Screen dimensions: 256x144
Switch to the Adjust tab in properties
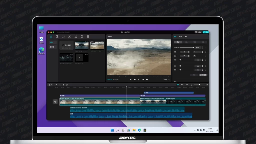click(x=186, y=37)
